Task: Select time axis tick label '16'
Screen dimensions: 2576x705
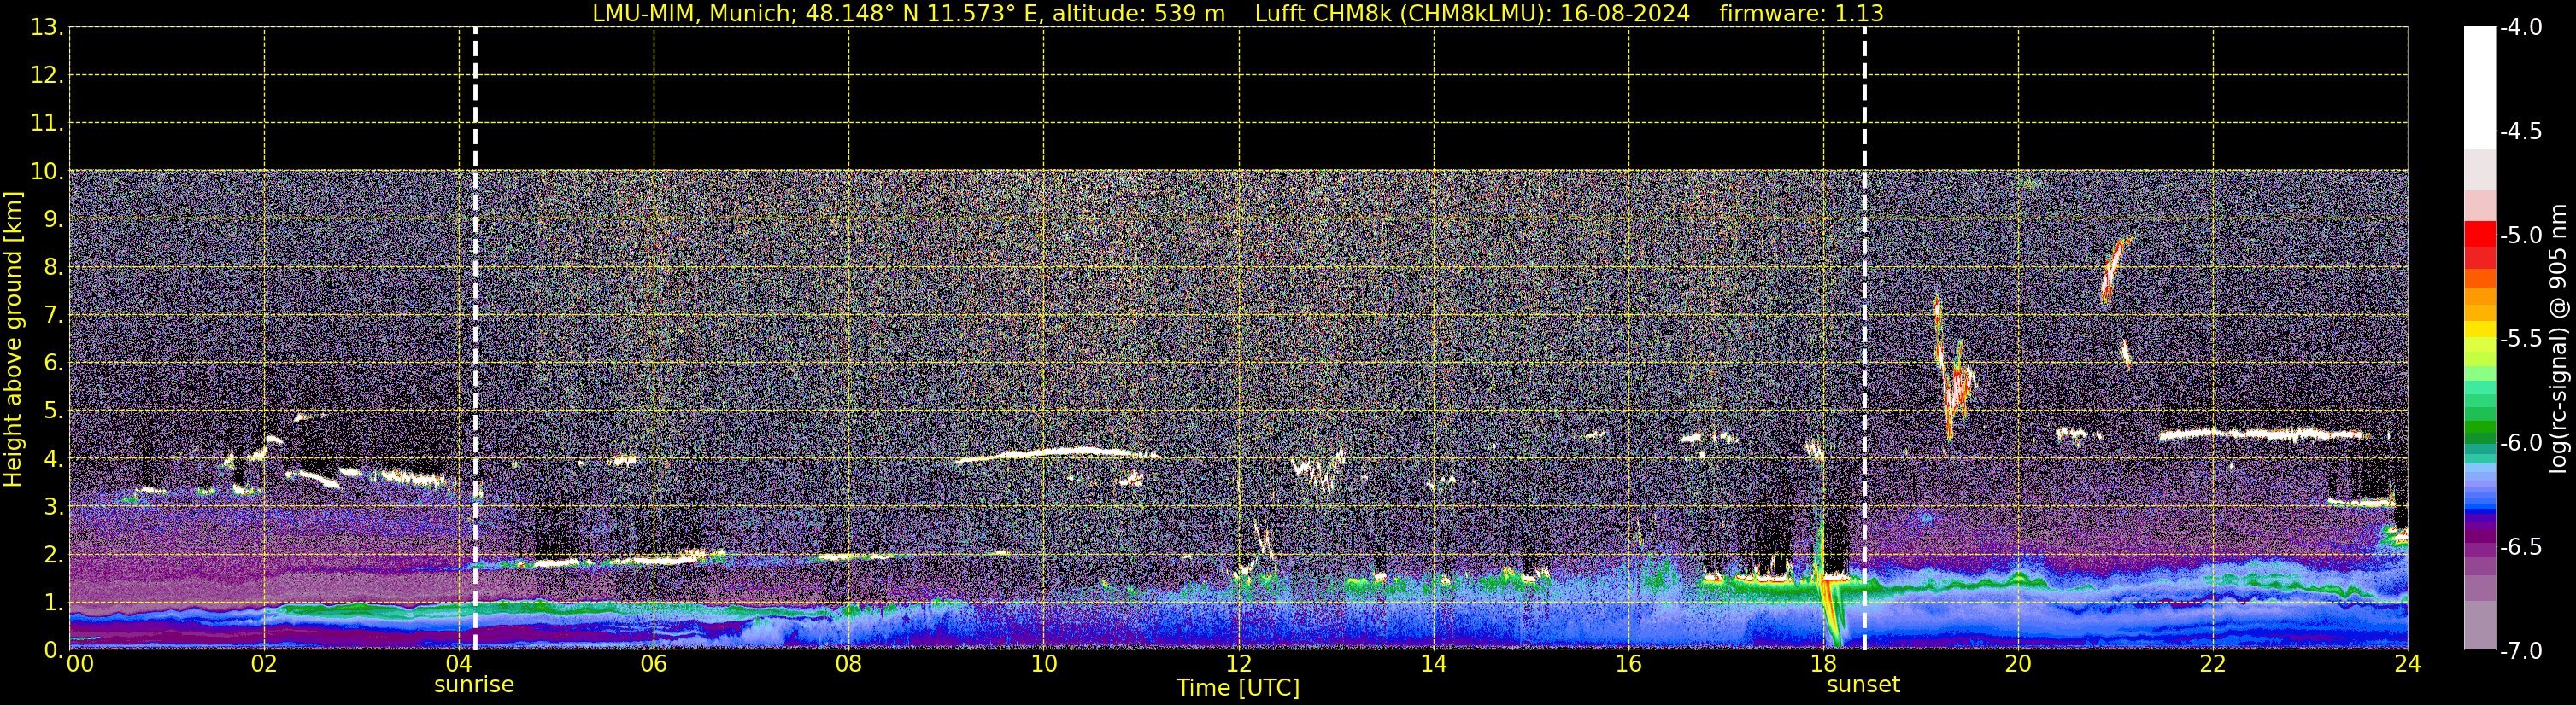Action: point(1629,665)
